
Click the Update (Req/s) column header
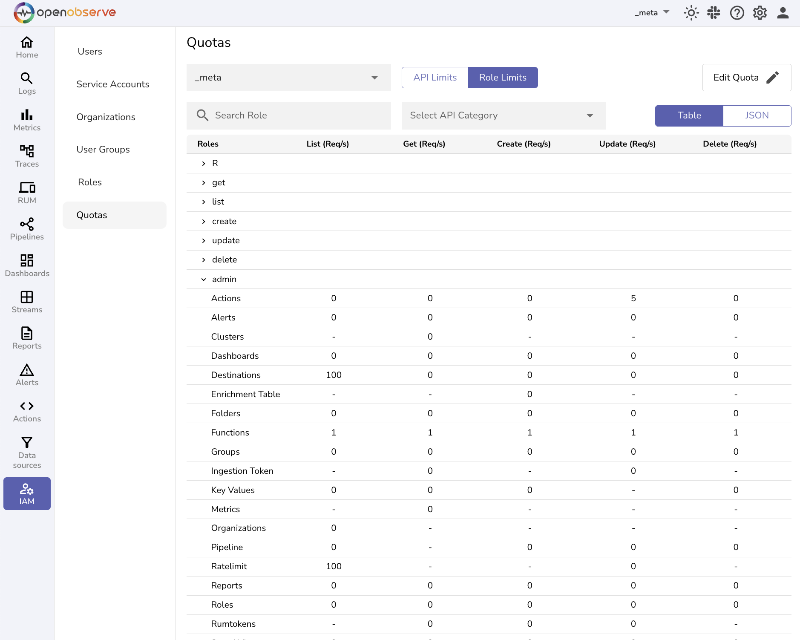627,144
